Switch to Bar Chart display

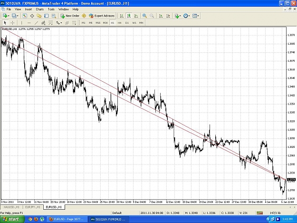pos(122,16)
